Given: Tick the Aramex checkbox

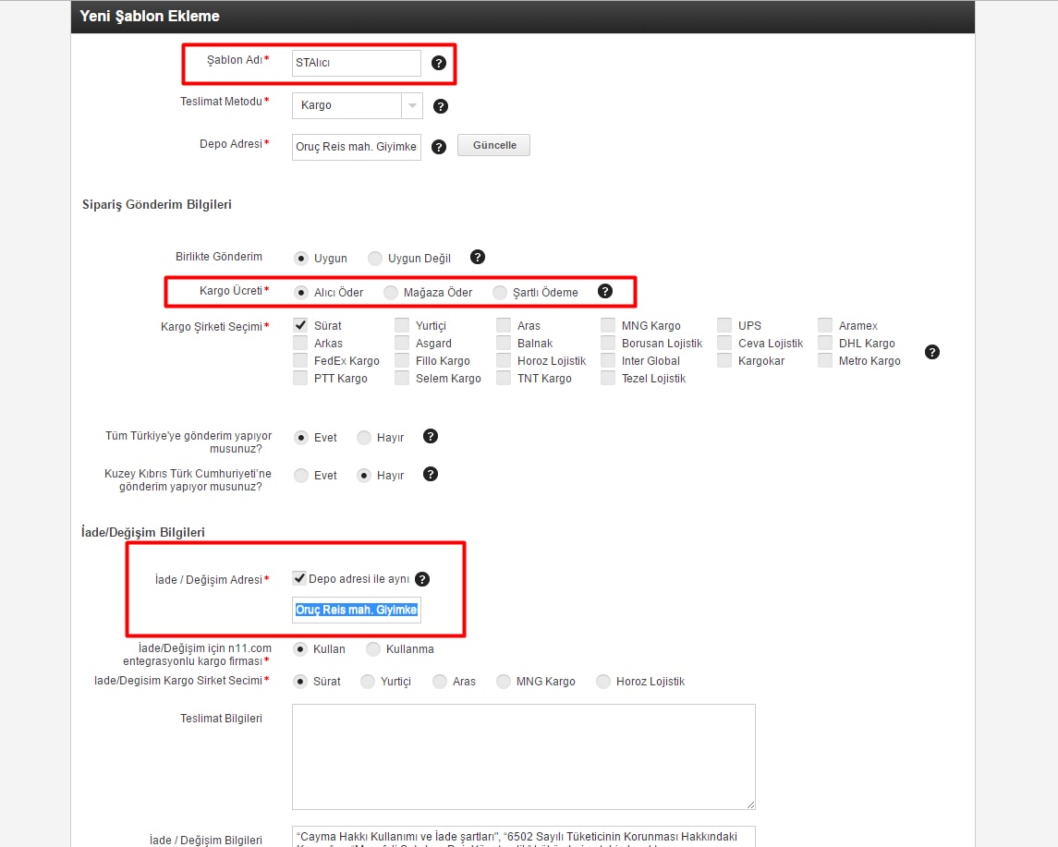Looking at the screenshot, I should 825,325.
